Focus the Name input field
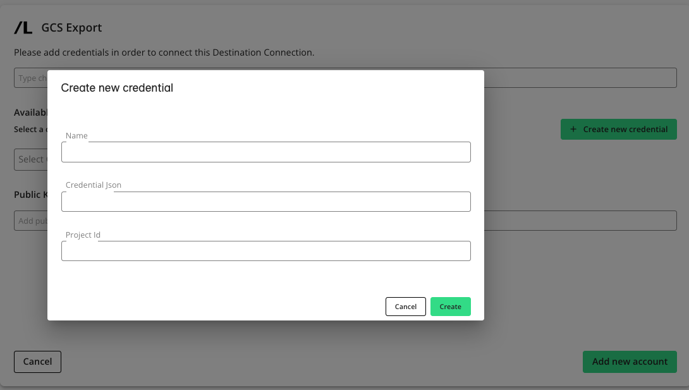 click(x=265, y=152)
